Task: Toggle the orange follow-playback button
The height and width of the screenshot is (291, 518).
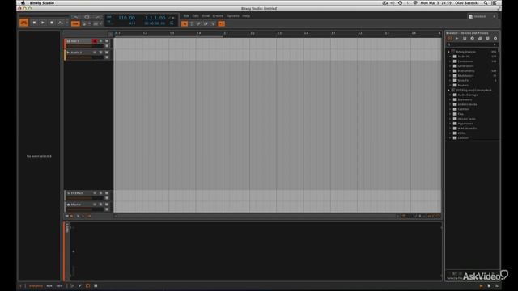Action: click(x=221, y=23)
